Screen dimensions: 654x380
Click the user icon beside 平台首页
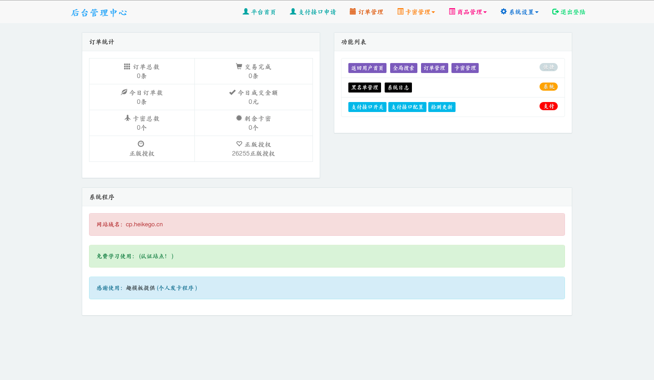(246, 11)
